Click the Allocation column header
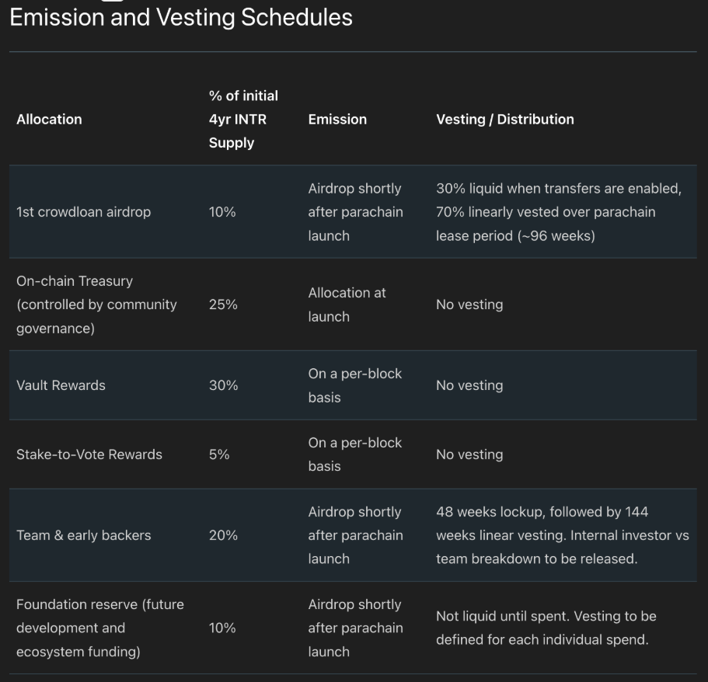708x682 pixels. pos(49,120)
